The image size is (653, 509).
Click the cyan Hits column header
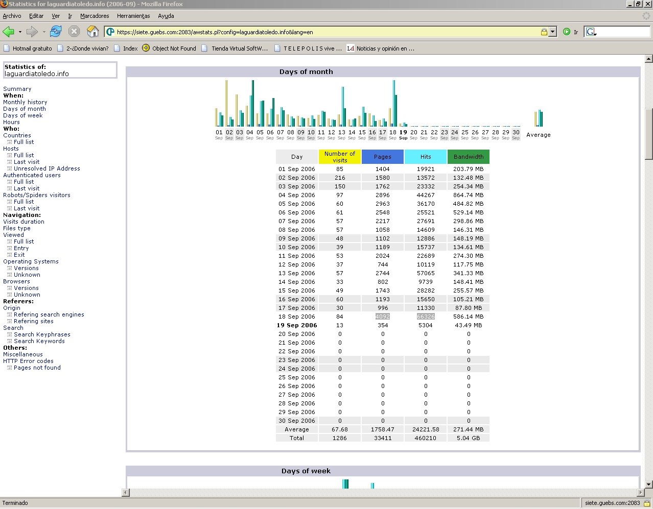(426, 157)
